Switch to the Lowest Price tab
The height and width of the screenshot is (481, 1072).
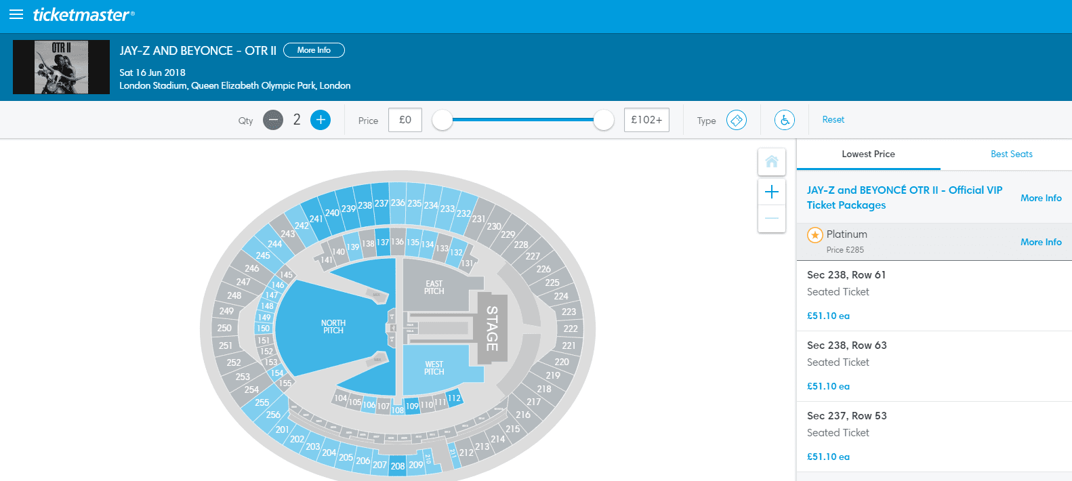[x=869, y=154]
